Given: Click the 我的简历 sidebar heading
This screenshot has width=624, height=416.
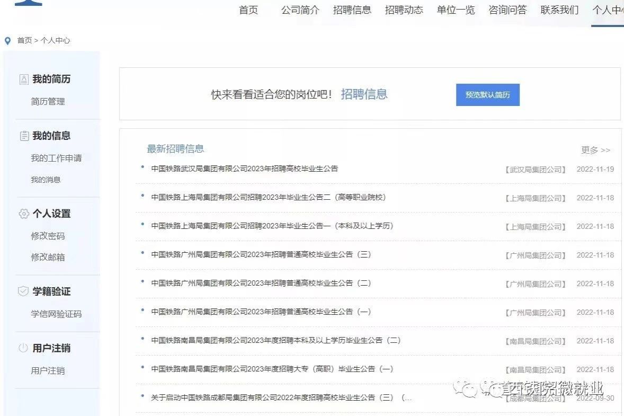Looking at the screenshot, I should [51, 79].
